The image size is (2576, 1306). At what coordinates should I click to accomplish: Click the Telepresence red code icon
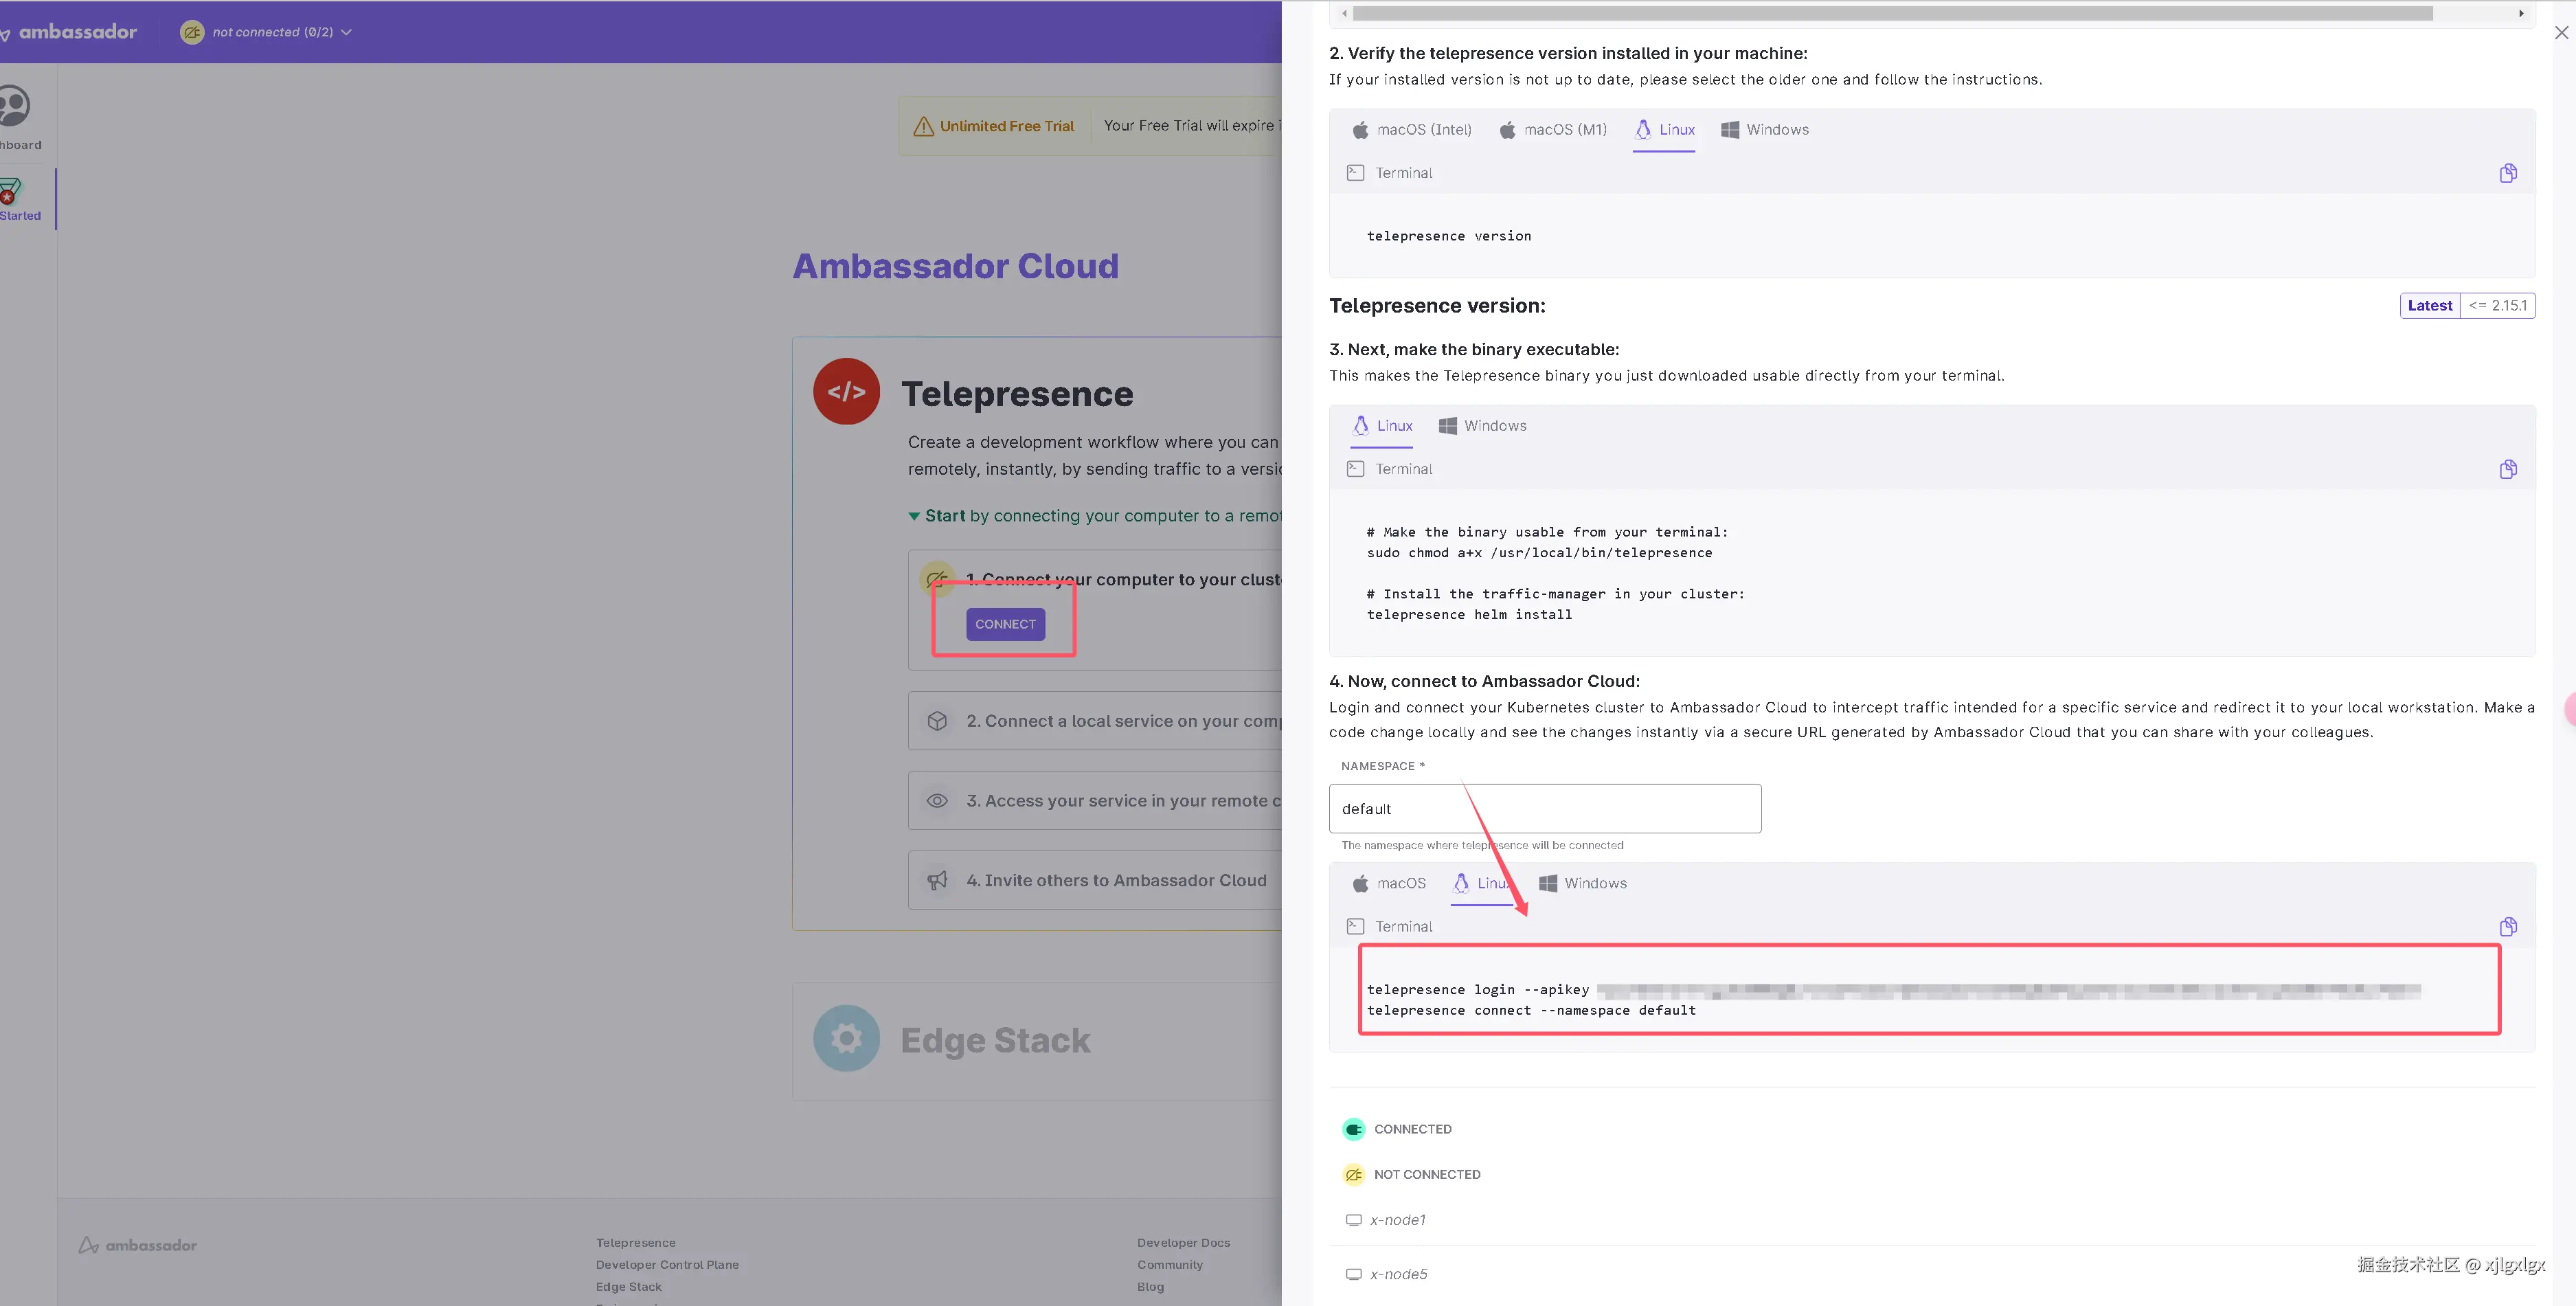[x=846, y=392]
